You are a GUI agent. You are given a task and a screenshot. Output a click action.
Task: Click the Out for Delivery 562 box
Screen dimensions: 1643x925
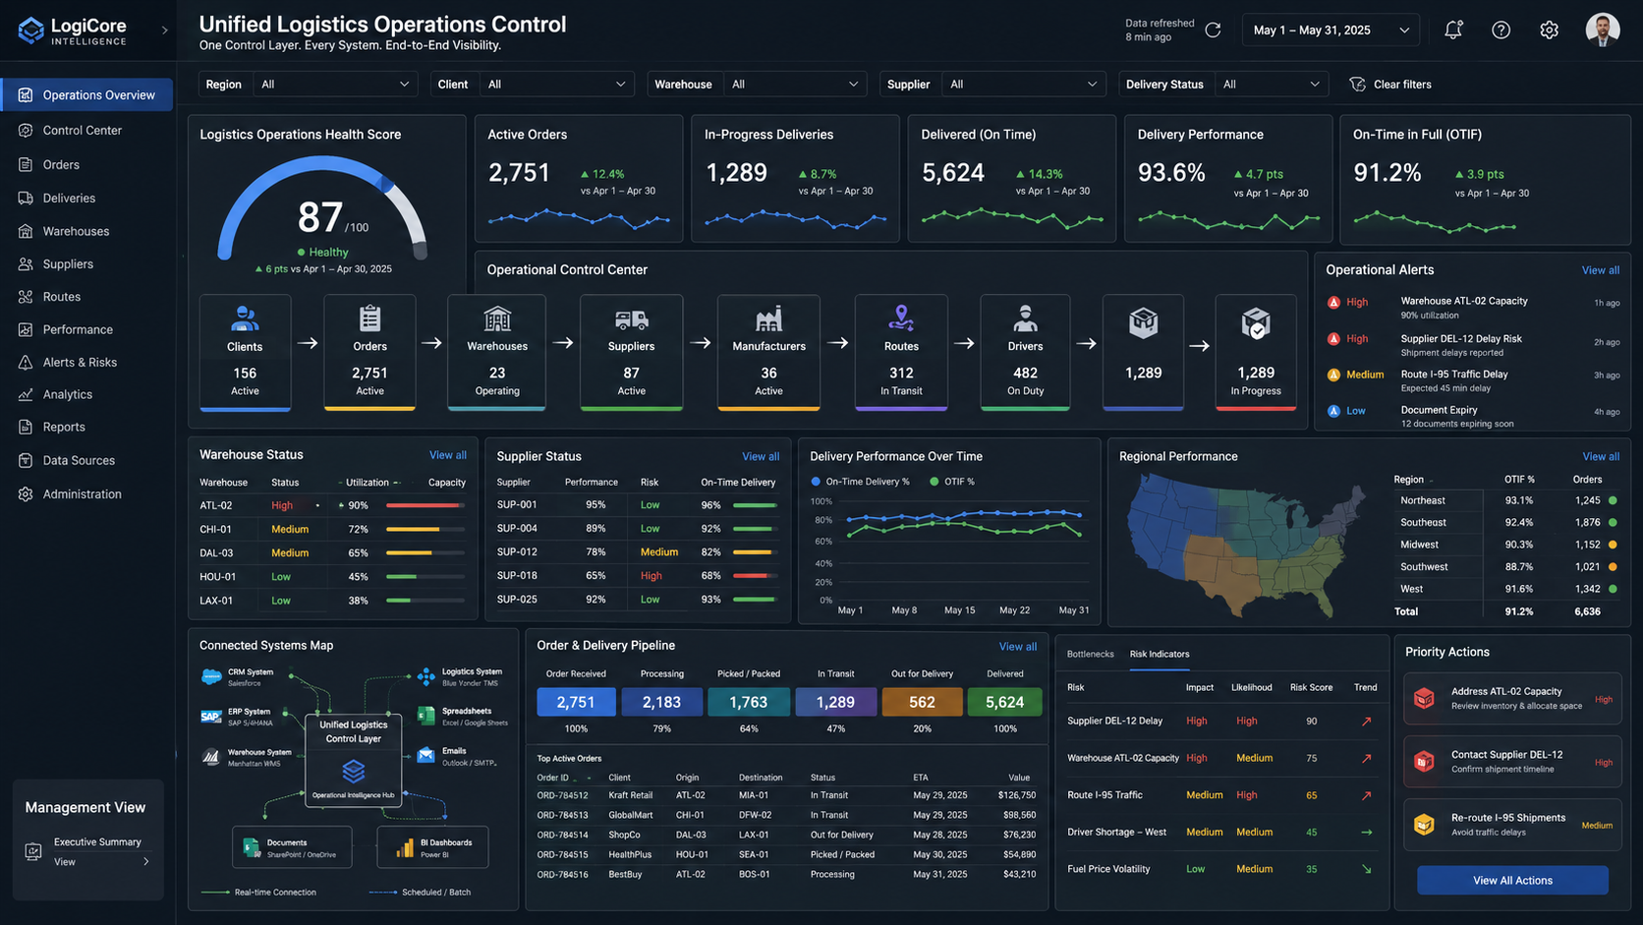[922, 702]
